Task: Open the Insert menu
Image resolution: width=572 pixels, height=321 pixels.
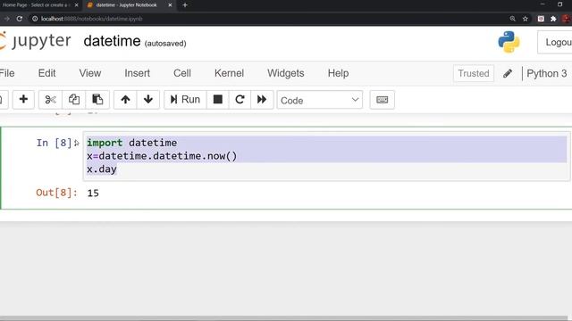Action: click(x=137, y=73)
